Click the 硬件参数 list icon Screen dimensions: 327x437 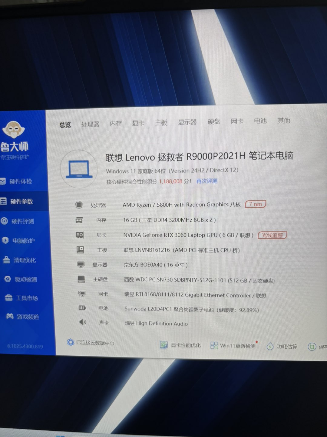pos(3,201)
